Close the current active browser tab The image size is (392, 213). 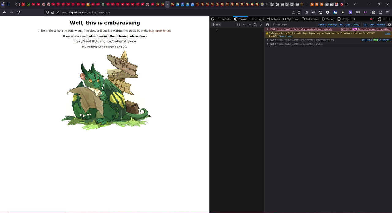pos(167,4)
